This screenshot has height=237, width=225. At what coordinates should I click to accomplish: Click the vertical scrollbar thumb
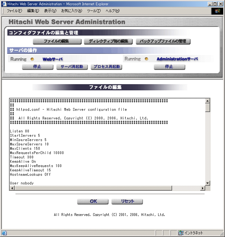click(208, 108)
